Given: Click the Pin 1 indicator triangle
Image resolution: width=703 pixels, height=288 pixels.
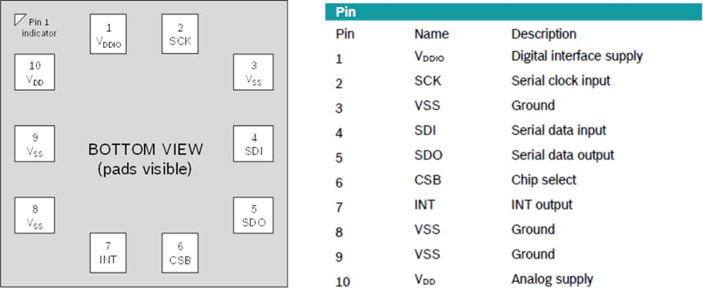Looking at the screenshot, I should (20, 21).
